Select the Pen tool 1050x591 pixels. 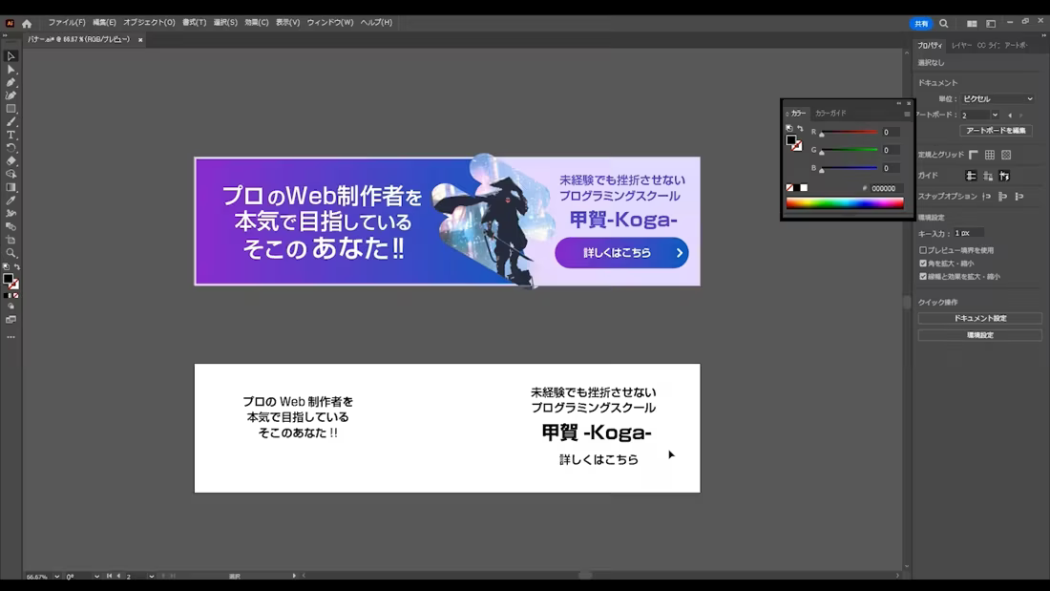click(10, 82)
